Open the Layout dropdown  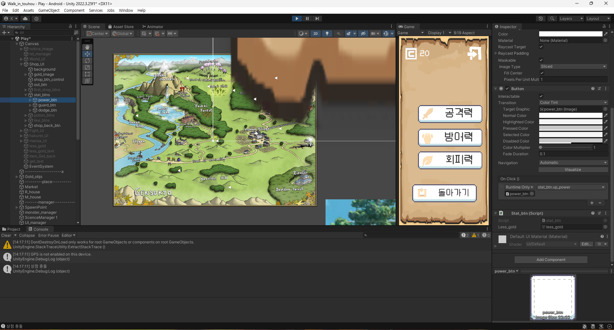[598, 19]
